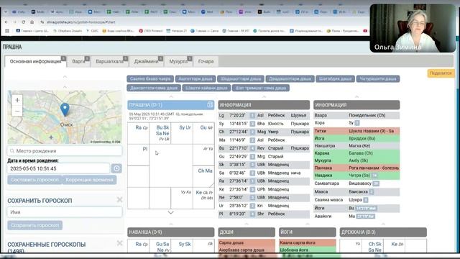The height and width of the screenshot is (259, 460).
Task: Open the Шат тримшат сама даша
Action: click(x=260, y=88)
